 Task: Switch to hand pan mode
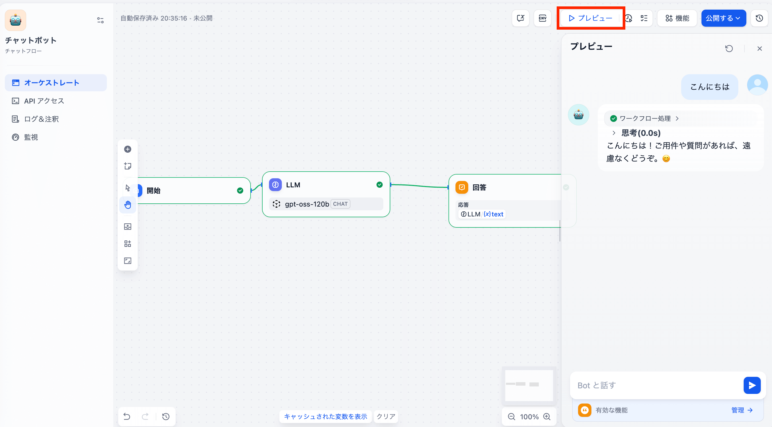pyautogui.click(x=128, y=205)
